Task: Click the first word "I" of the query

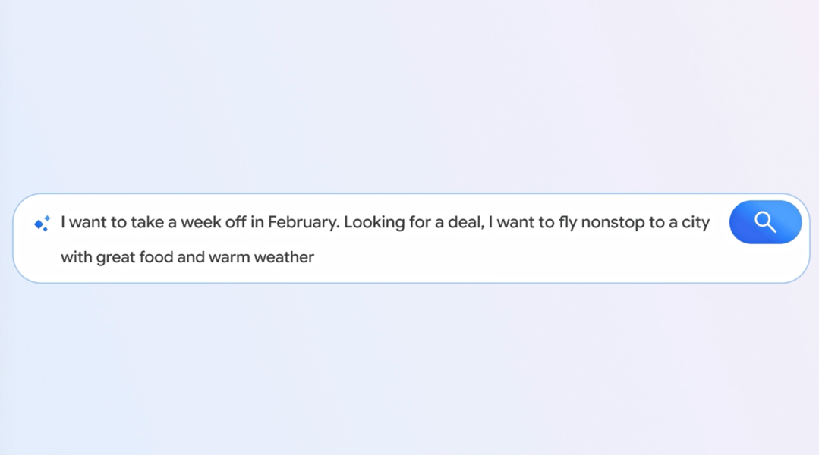Action: [63, 223]
